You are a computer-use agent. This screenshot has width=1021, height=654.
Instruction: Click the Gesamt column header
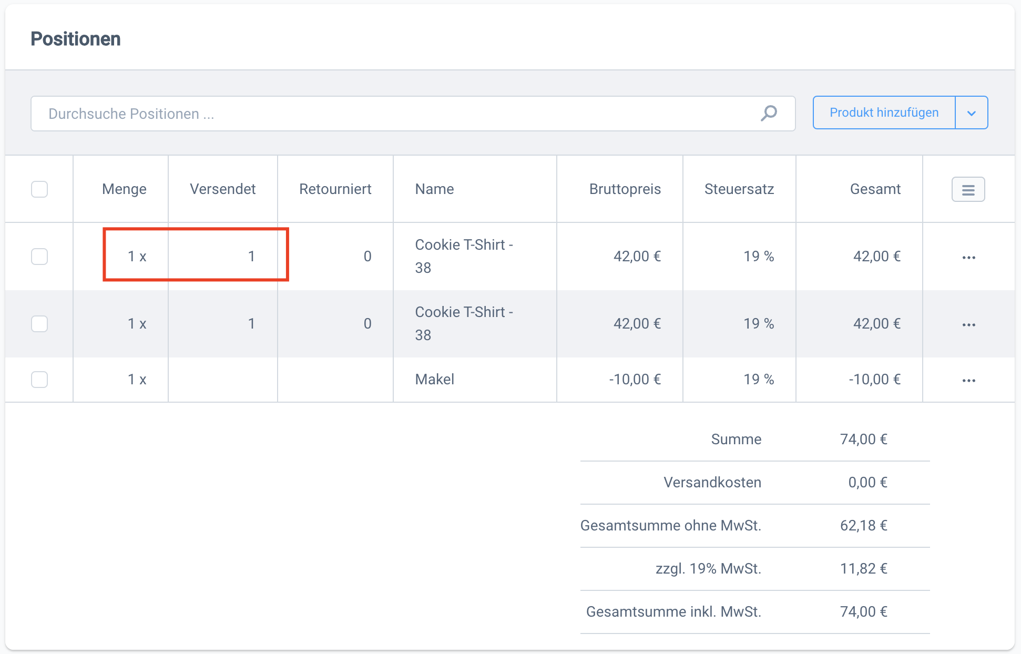click(x=875, y=189)
